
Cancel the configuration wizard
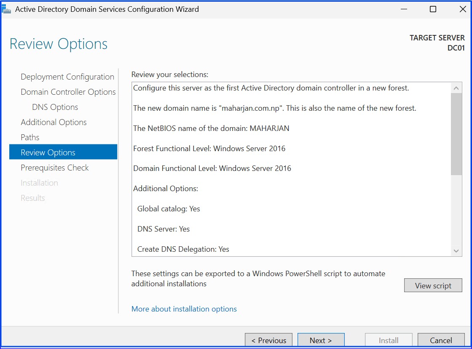(441, 340)
